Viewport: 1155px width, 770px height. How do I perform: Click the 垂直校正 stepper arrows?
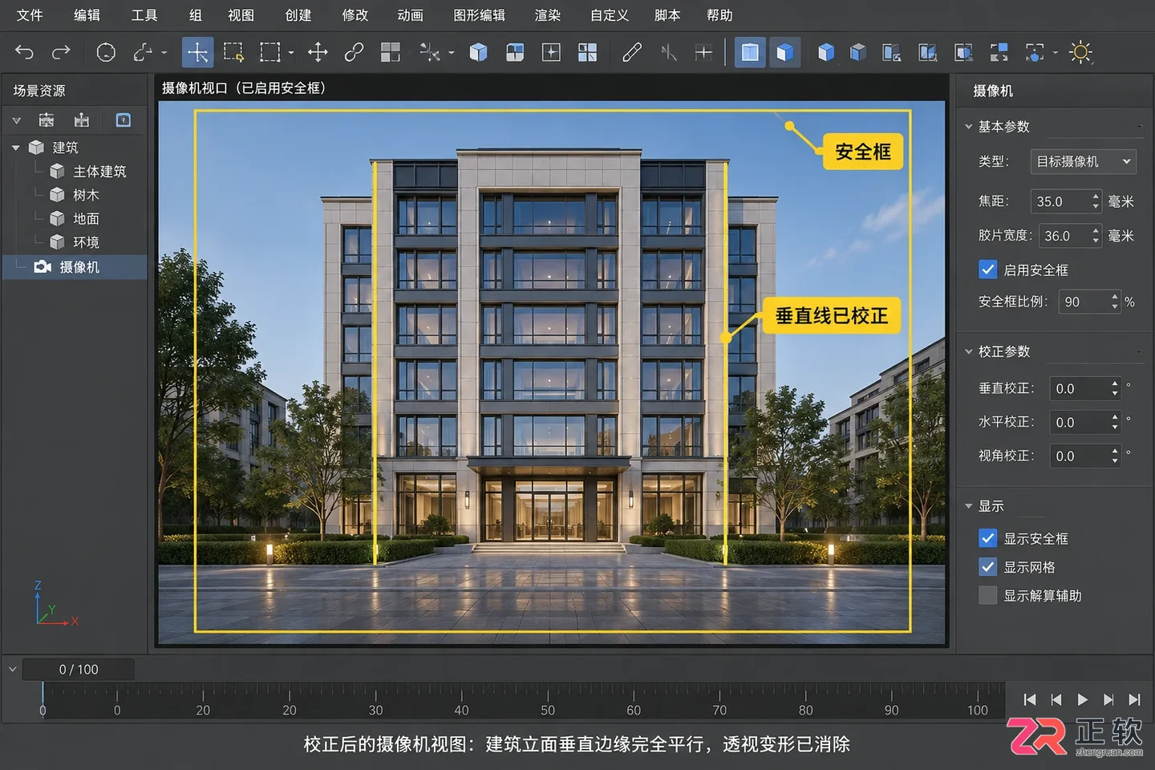pos(1115,389)
